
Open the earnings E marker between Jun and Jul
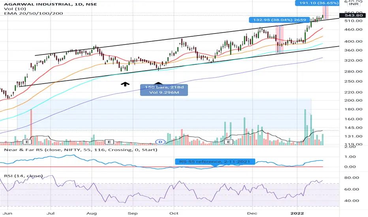coord(27,142)
